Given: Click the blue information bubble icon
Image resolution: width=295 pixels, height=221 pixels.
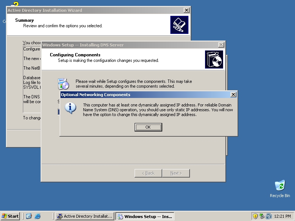Looking at the screenshot, I should tap(70, 108).
